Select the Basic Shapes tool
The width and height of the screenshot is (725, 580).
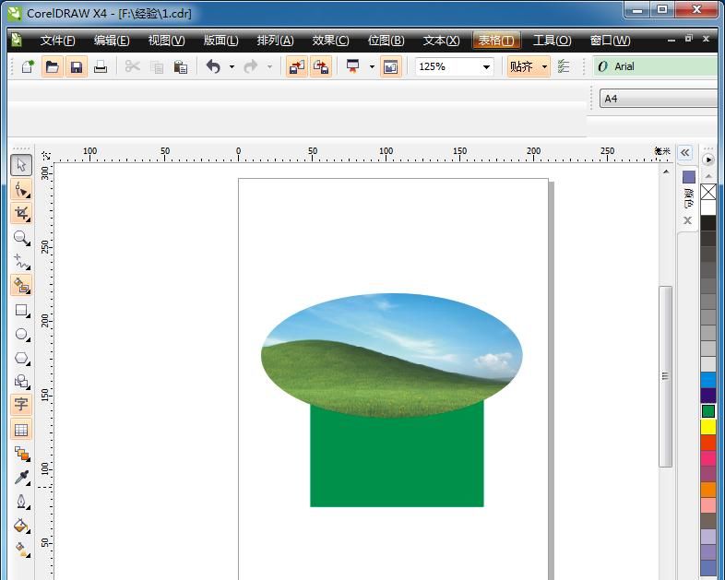21,382
